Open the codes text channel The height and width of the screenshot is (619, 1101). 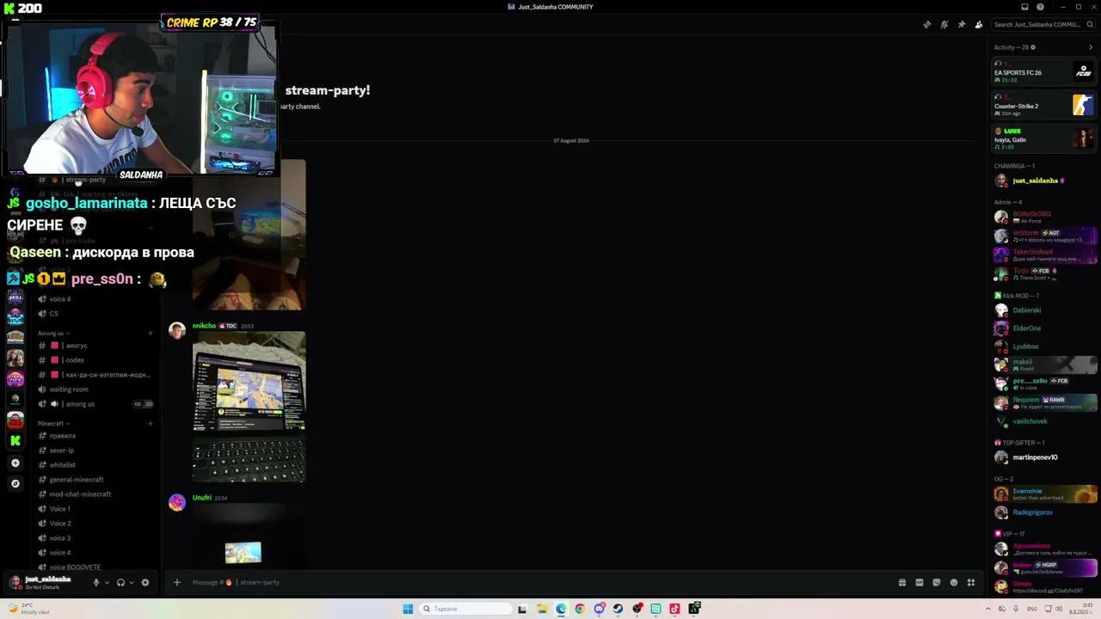pos(95,360)
